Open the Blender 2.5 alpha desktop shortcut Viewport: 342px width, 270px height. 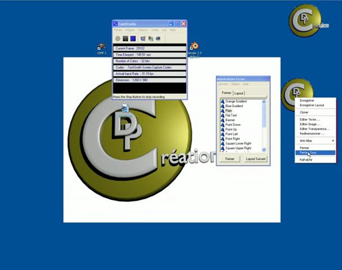coord(194,50)
